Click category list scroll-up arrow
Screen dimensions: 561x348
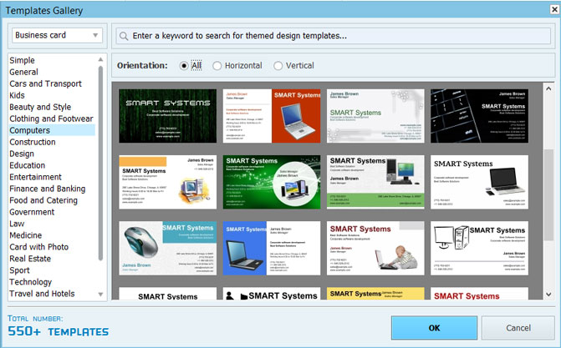click(x=100, y=59)
